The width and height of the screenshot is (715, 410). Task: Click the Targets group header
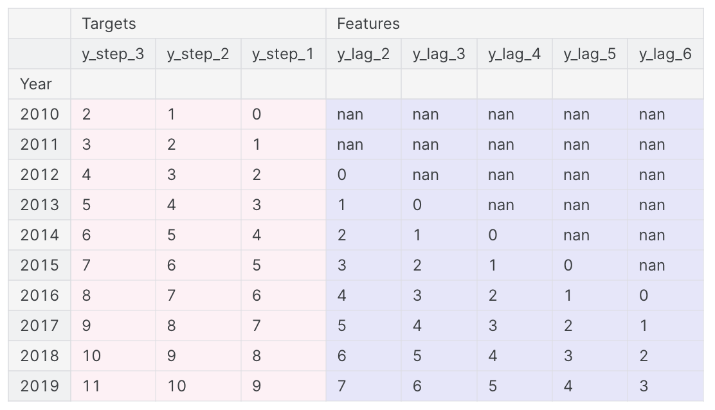click(x=198, y=24)
